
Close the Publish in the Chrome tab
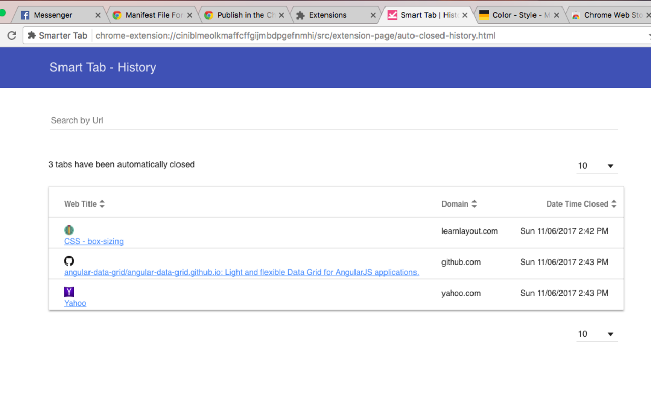[x=281, y=15]
